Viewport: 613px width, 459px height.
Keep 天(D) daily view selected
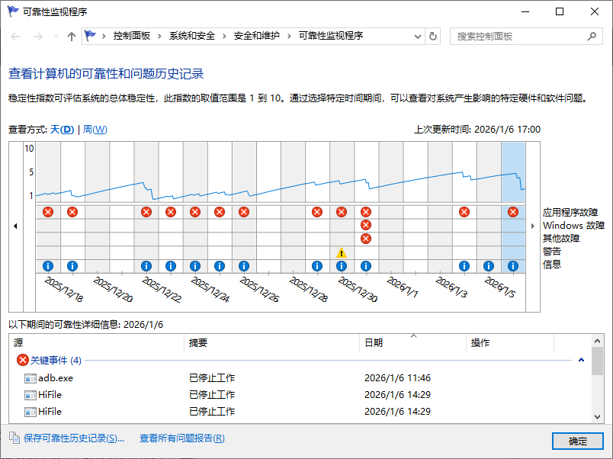point(61,130)
